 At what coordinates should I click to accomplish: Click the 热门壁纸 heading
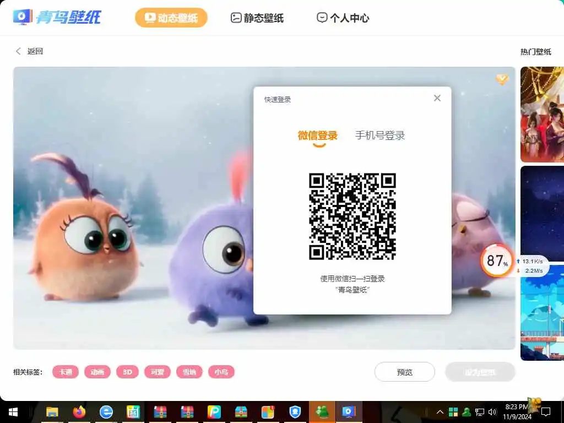point(535,52)
